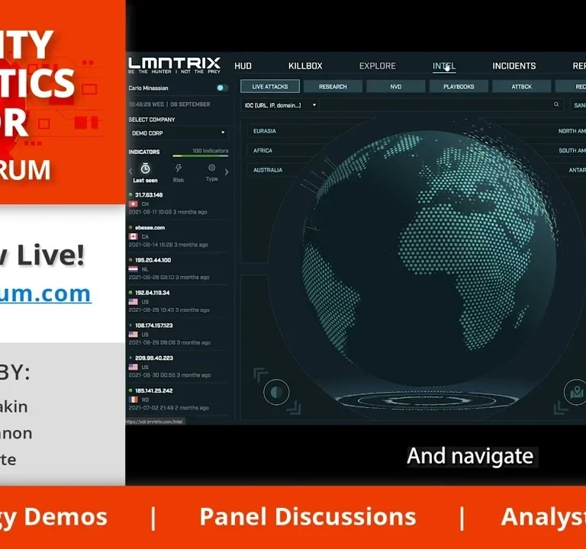Click the search magnifier icon
The image size is (586, 549).
click(x=556, y=104)
